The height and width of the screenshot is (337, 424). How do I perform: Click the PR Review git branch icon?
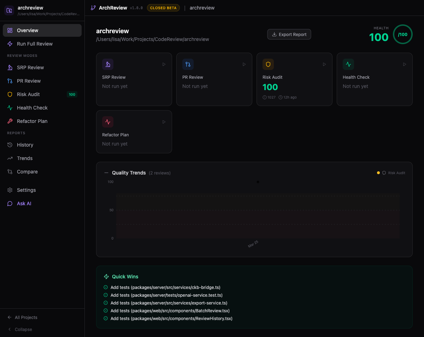click(x=188, y=64)
